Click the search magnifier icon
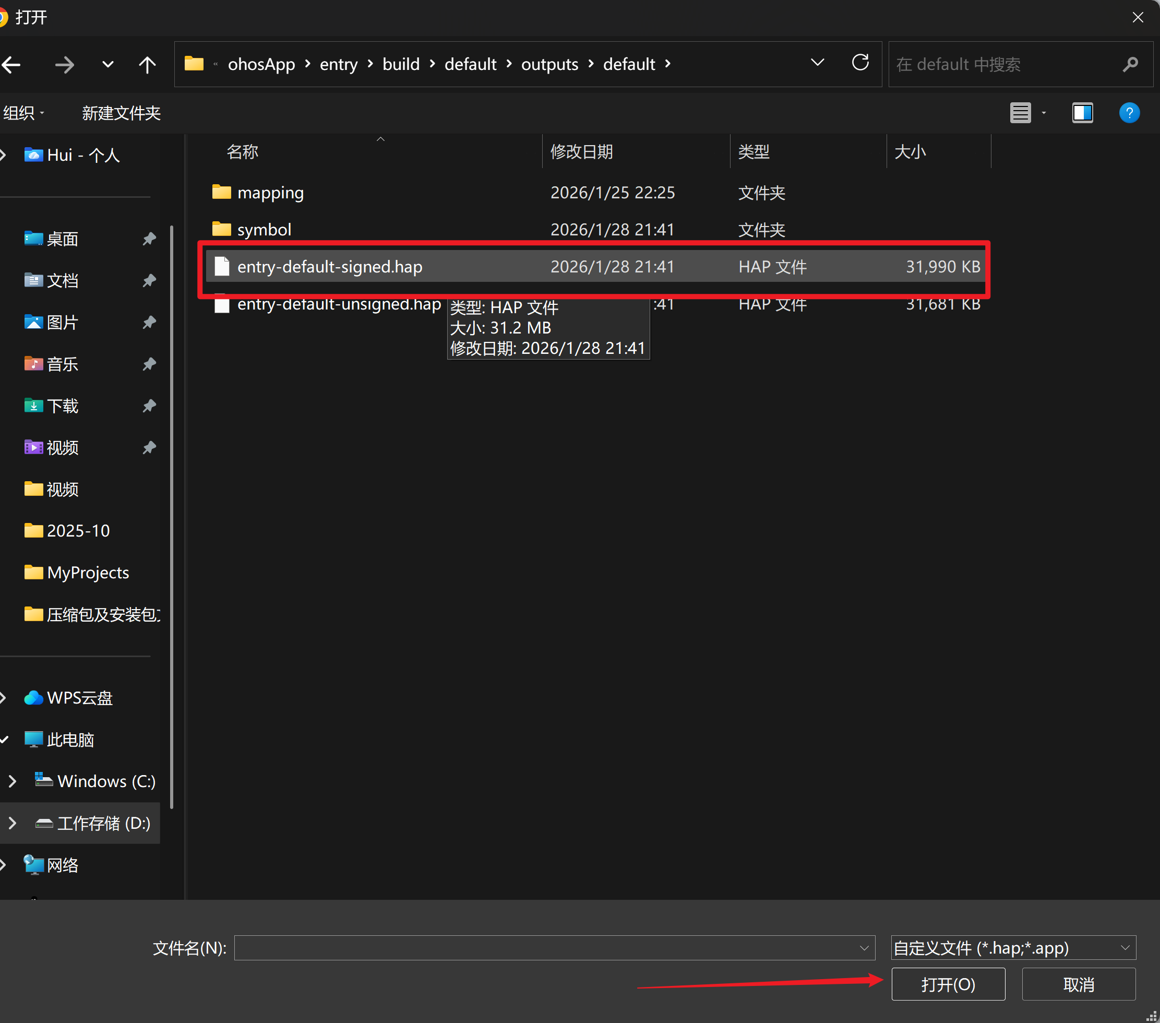The width and height of the screenshot is (1160, 1023). pos(1129,65)
